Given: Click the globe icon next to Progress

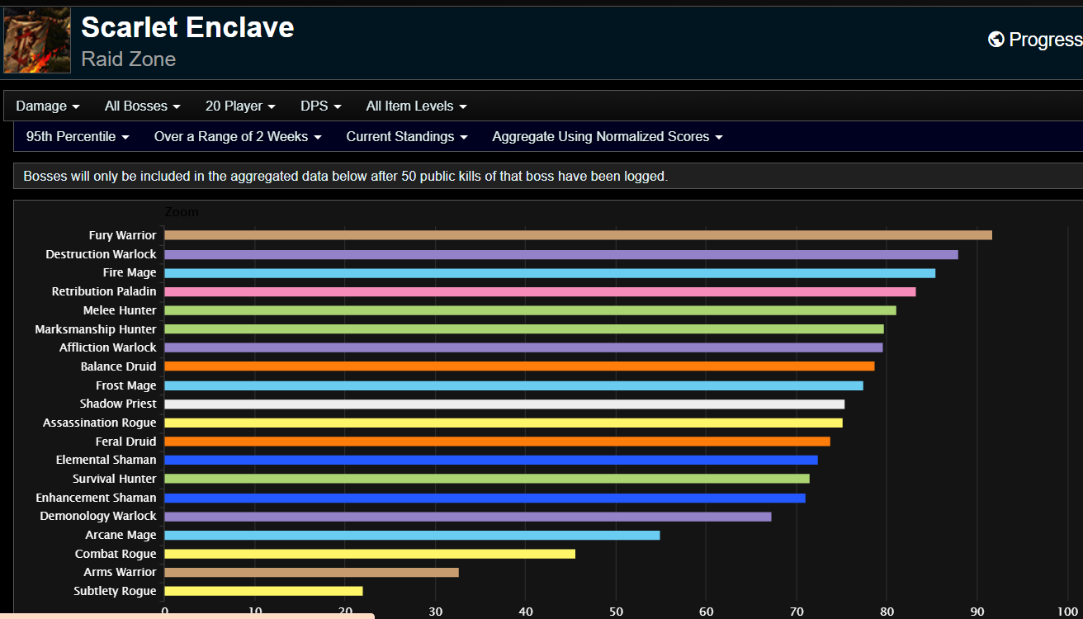Looking at the screenshot, I should [x=996, y=40].
